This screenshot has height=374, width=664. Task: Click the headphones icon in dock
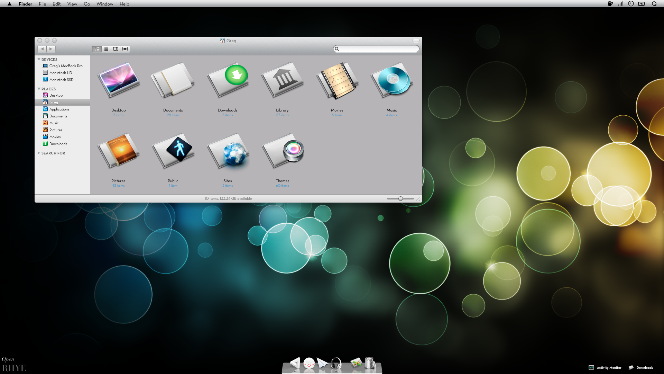(336, 364)
